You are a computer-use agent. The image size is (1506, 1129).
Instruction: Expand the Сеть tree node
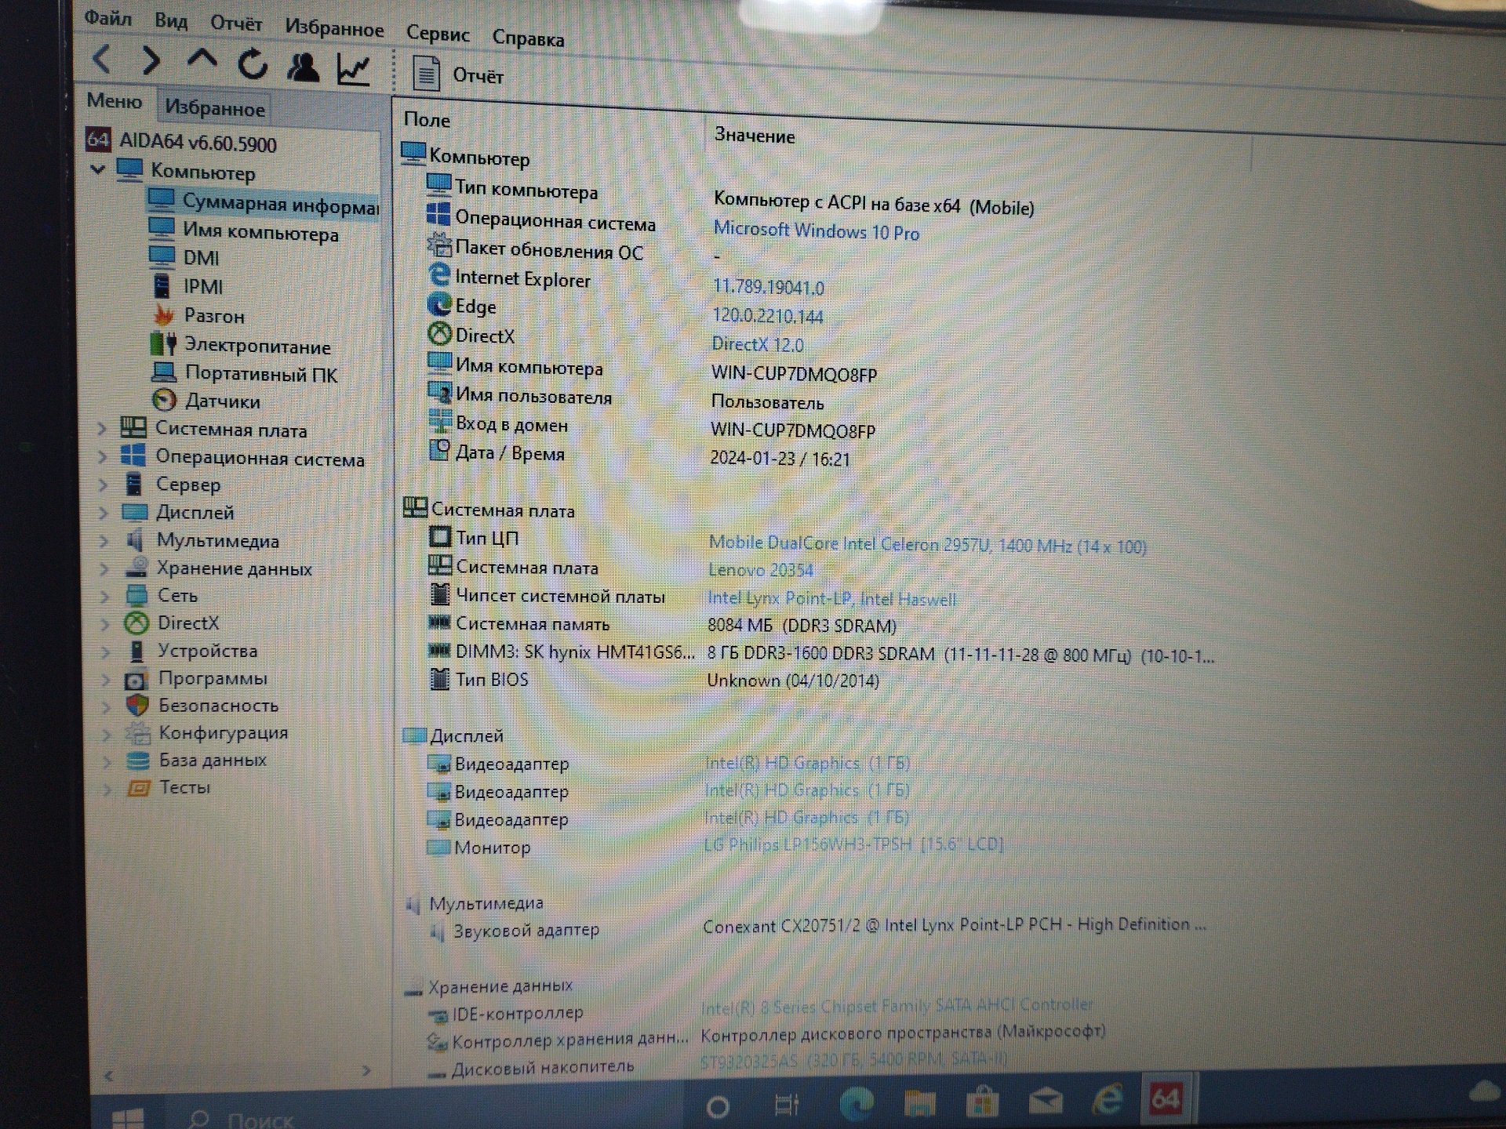tap(104, 596)
